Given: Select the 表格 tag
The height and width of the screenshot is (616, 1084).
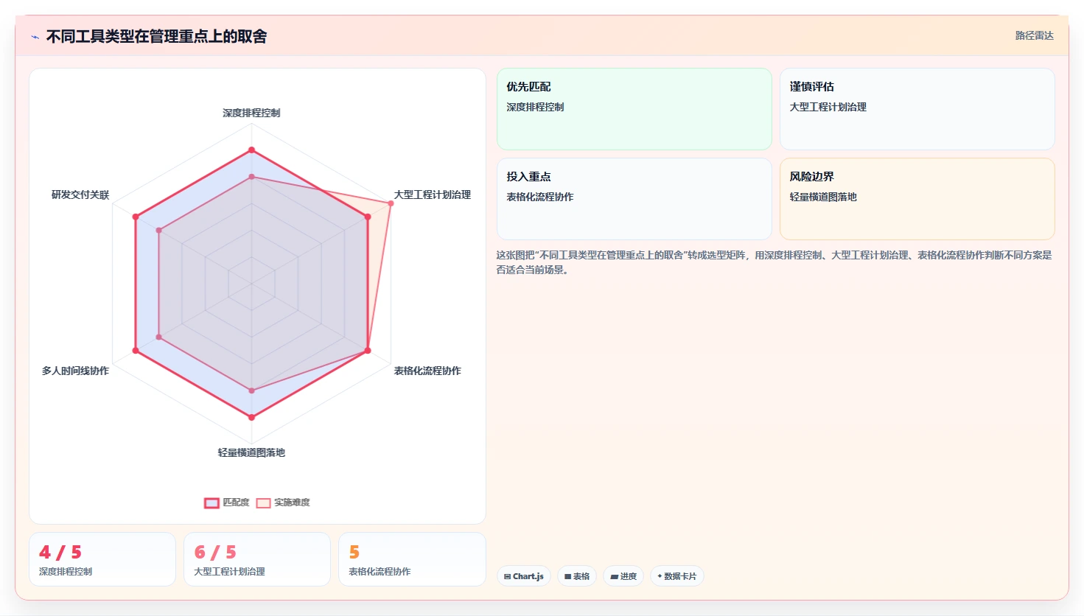Looking at the screenshot, I should [577, 576].
